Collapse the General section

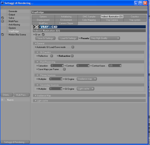[x=36, y=44]
